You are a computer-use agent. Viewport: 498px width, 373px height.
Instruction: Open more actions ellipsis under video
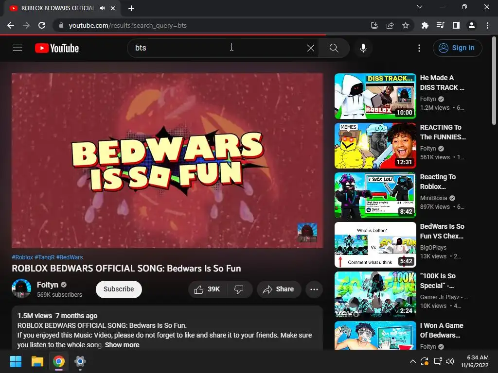click(314, 289)
